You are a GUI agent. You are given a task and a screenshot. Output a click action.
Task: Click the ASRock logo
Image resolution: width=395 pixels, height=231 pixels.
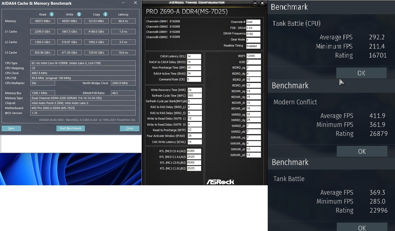pyautogui.click(x=220, y=182)
